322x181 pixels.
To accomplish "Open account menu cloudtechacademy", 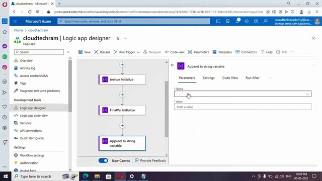I will (x=297, y=21).
